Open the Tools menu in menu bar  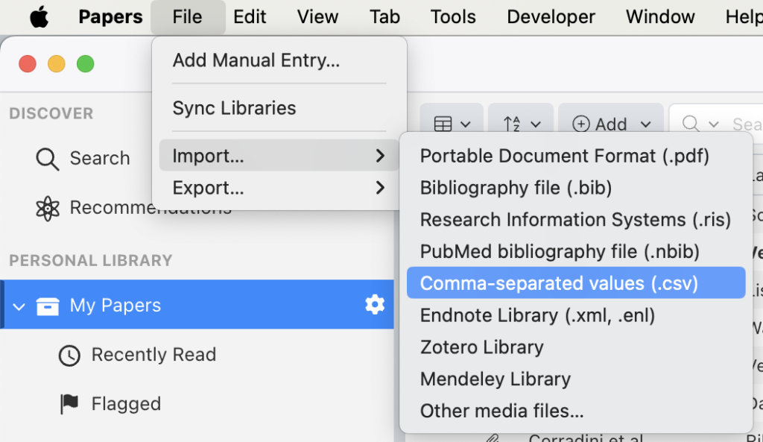point(453,17)
